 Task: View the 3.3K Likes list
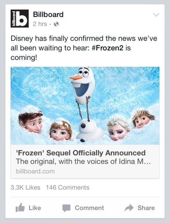click(x=26, y=187)
